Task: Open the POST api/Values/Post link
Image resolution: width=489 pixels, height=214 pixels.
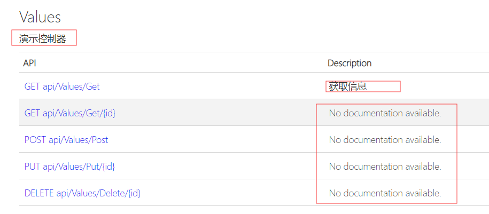Action: coord(66,140)
